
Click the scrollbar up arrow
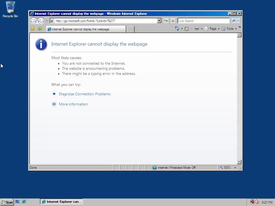click(x=239, y=35)
